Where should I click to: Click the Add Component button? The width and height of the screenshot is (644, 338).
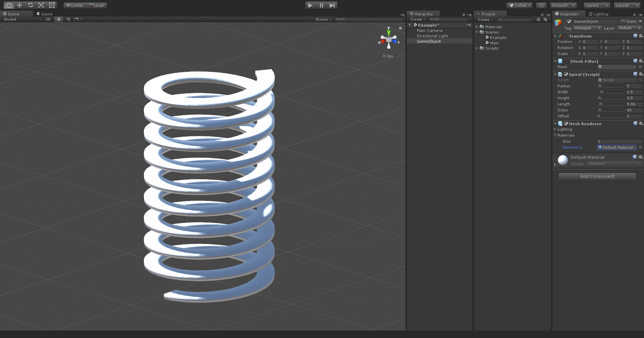point(597,177)
